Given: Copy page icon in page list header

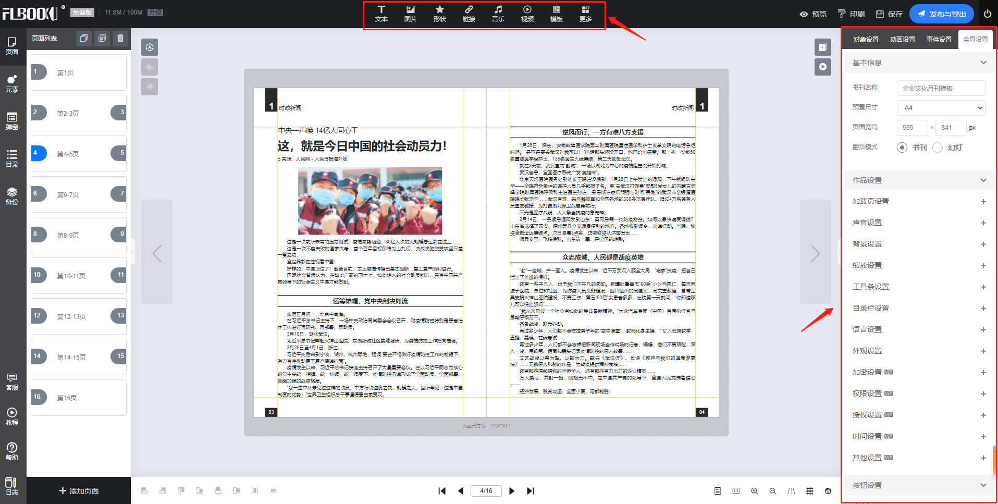Looking at the screenshot, I should coord(84,38).
